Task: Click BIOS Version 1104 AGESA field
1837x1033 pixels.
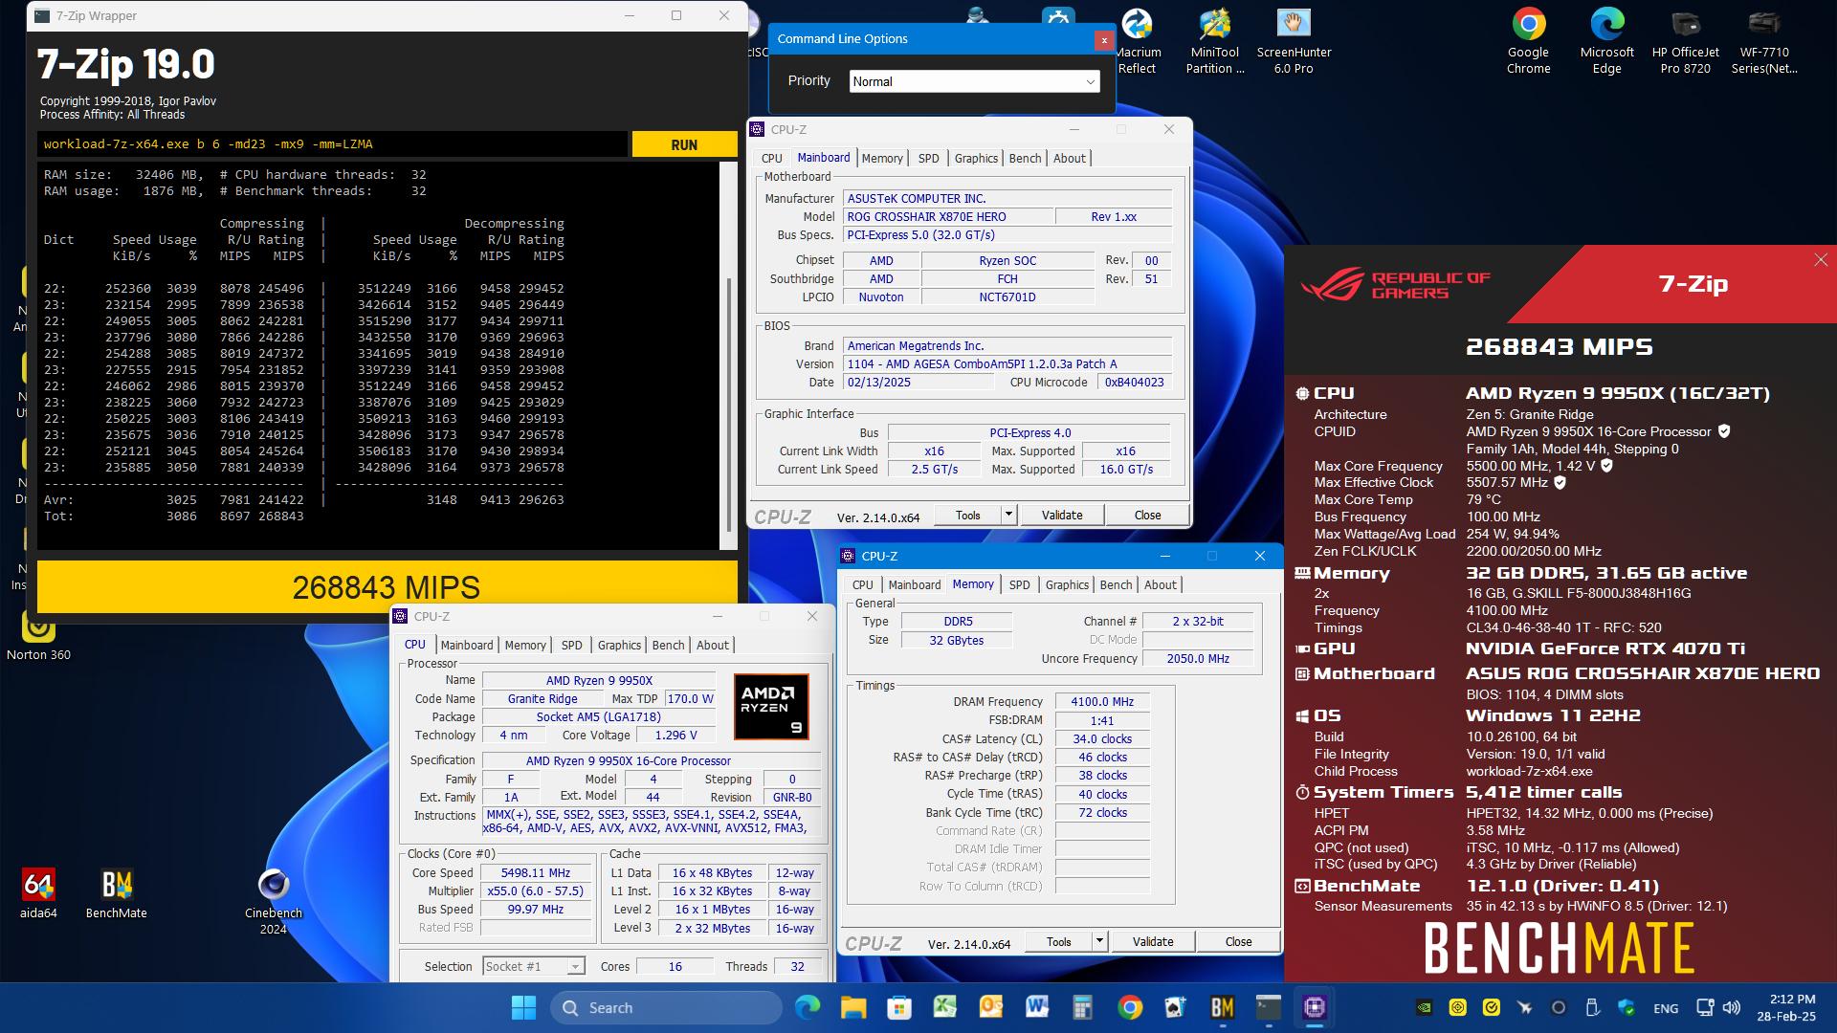Action: [x=1007, y=364]
